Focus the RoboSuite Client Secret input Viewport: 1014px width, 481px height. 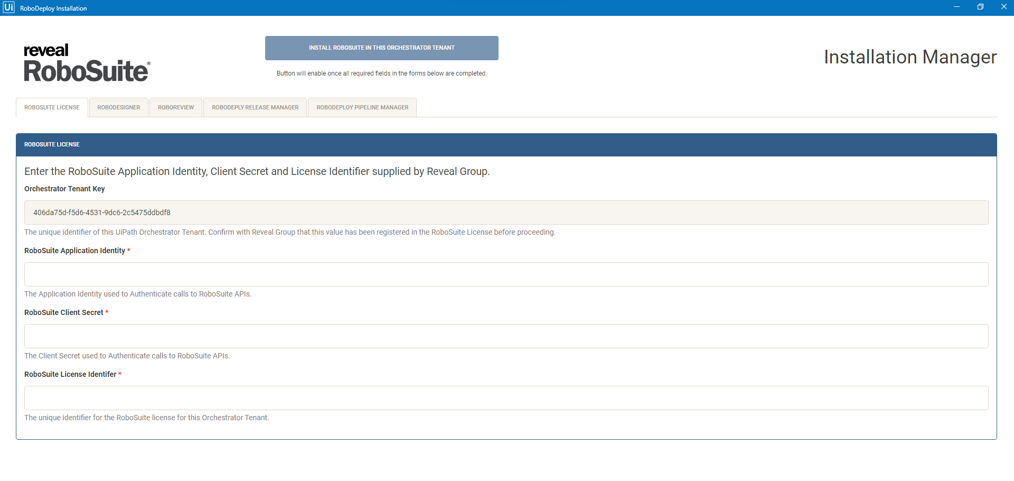pos(506,336)
